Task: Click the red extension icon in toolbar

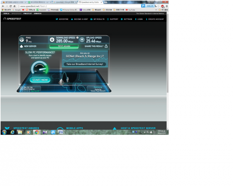Action: tap(162, 6)
